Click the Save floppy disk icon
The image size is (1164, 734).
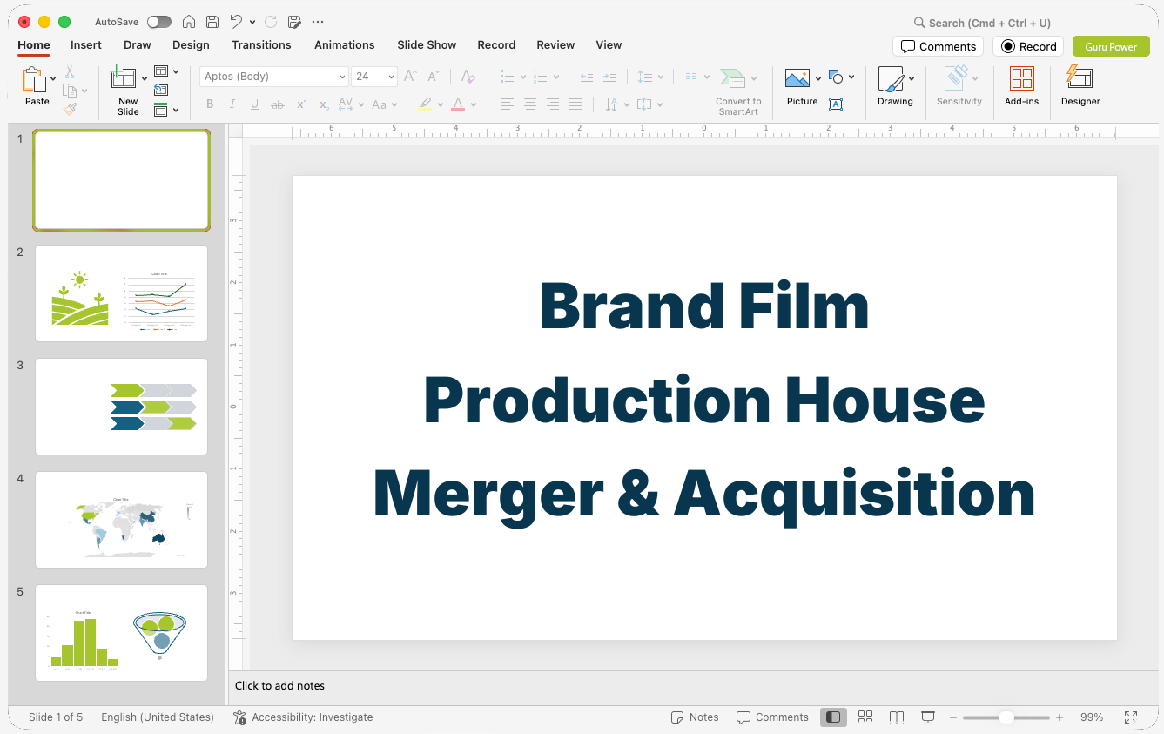212,22
